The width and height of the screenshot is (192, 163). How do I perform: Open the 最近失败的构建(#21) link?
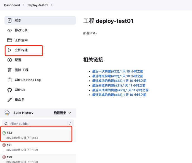coord(119,85)
